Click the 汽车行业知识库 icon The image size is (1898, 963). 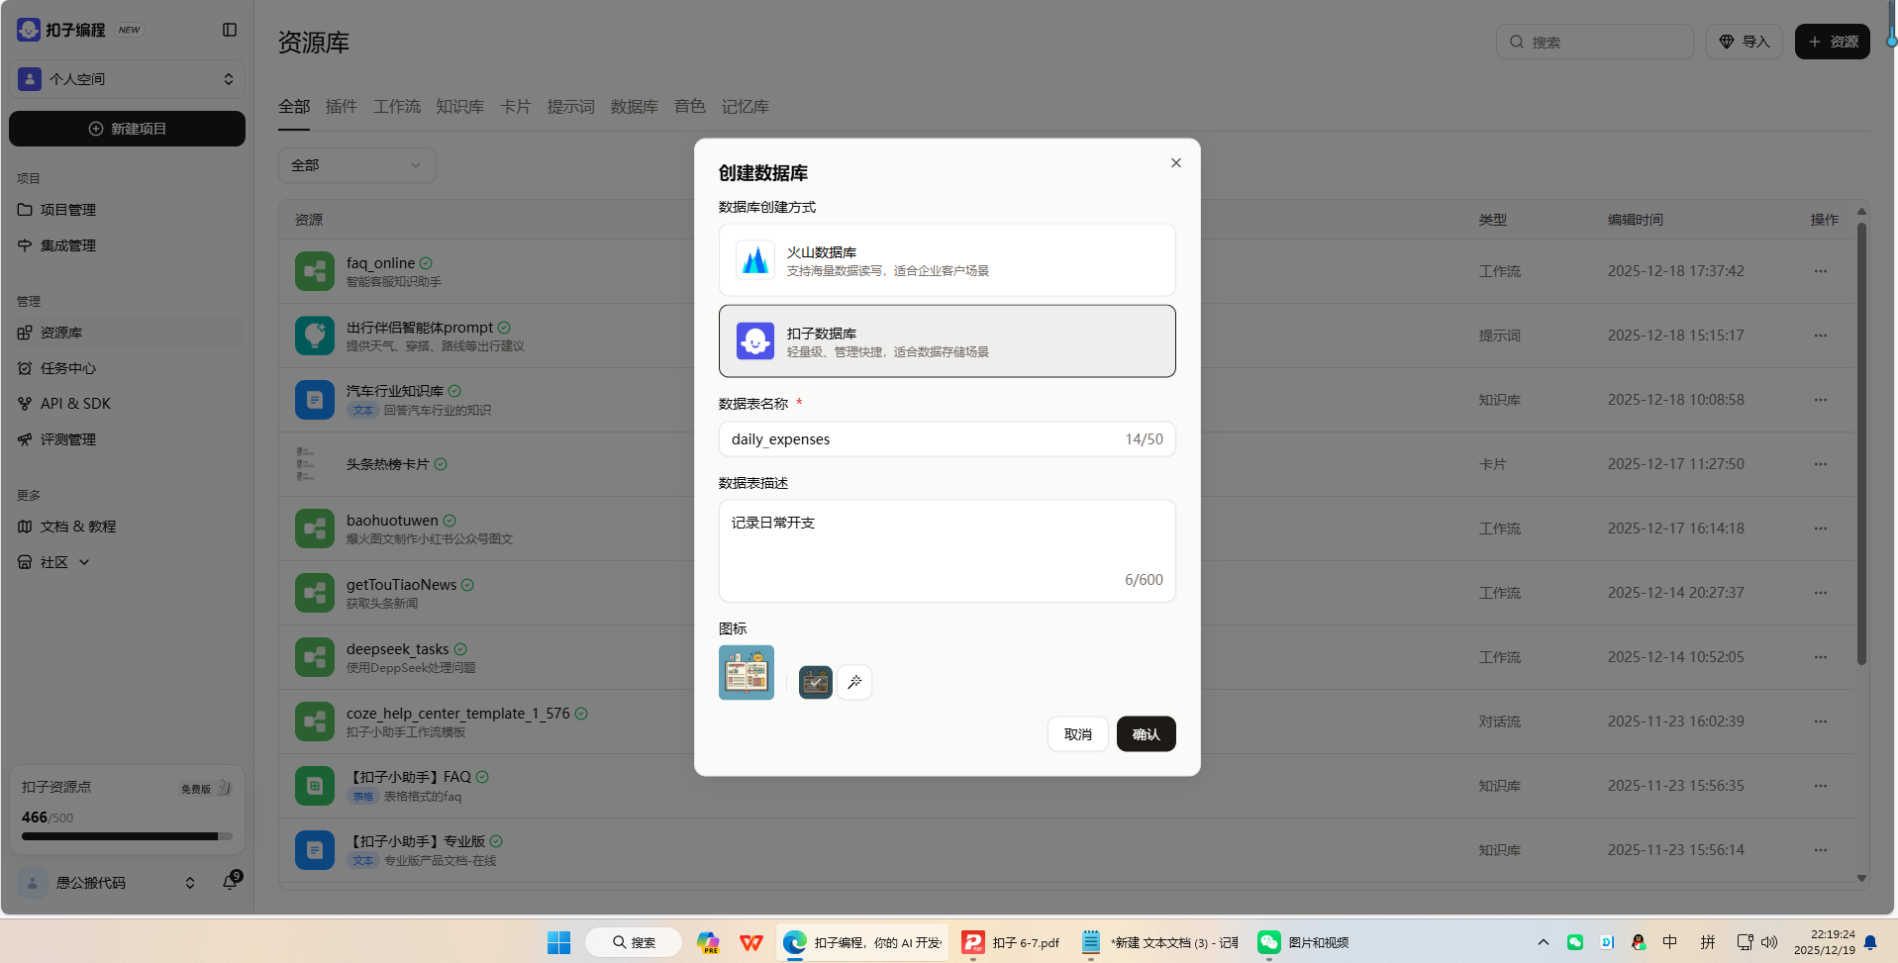click(x=315, y=400)
